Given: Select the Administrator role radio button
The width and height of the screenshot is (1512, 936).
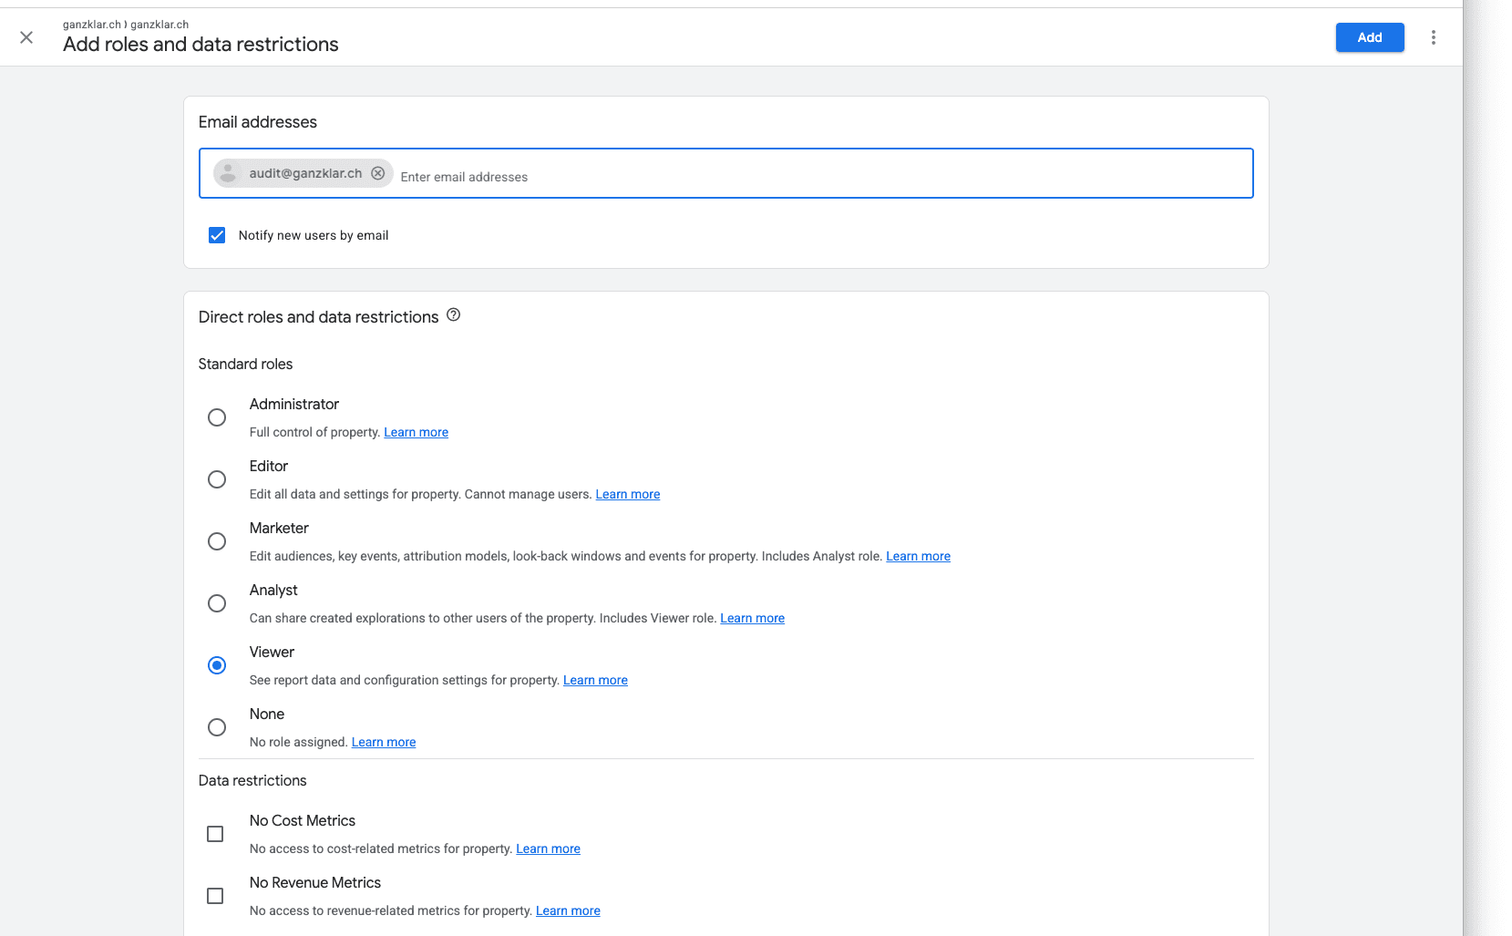Looking at the screenshot, I should (217, 417).
